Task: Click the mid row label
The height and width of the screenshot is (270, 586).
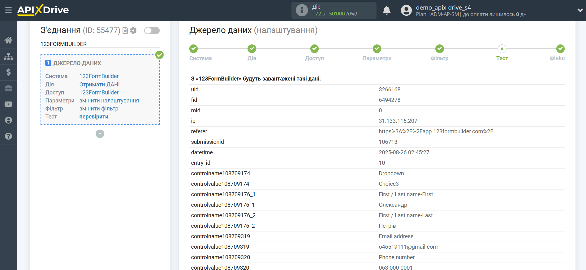Action: click(x=196, y=110)
